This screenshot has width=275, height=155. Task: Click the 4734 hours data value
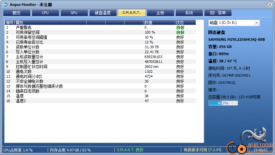tap(149, 77)
